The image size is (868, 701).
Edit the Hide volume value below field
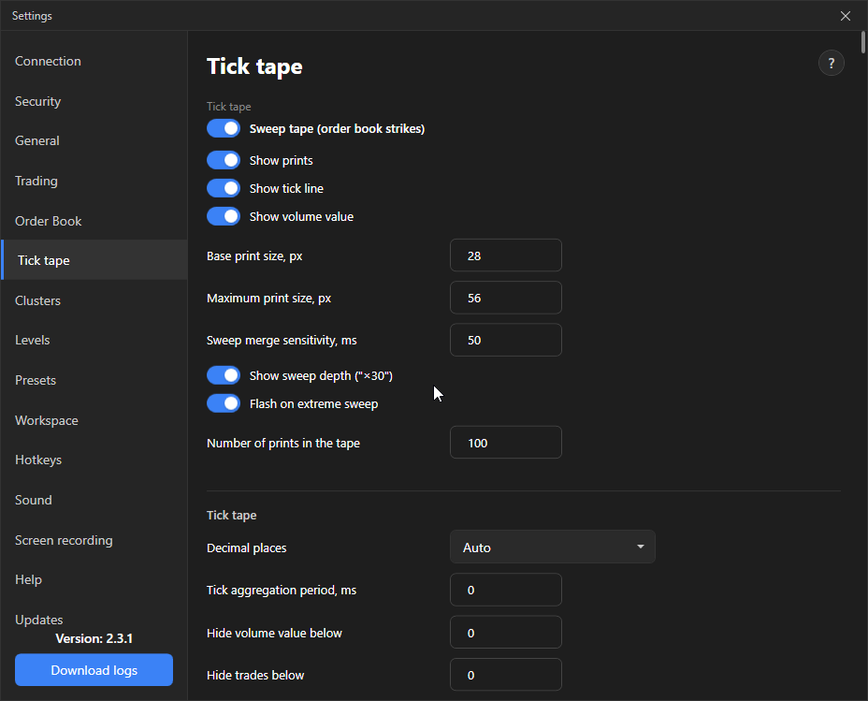click(x=506, y=633)
